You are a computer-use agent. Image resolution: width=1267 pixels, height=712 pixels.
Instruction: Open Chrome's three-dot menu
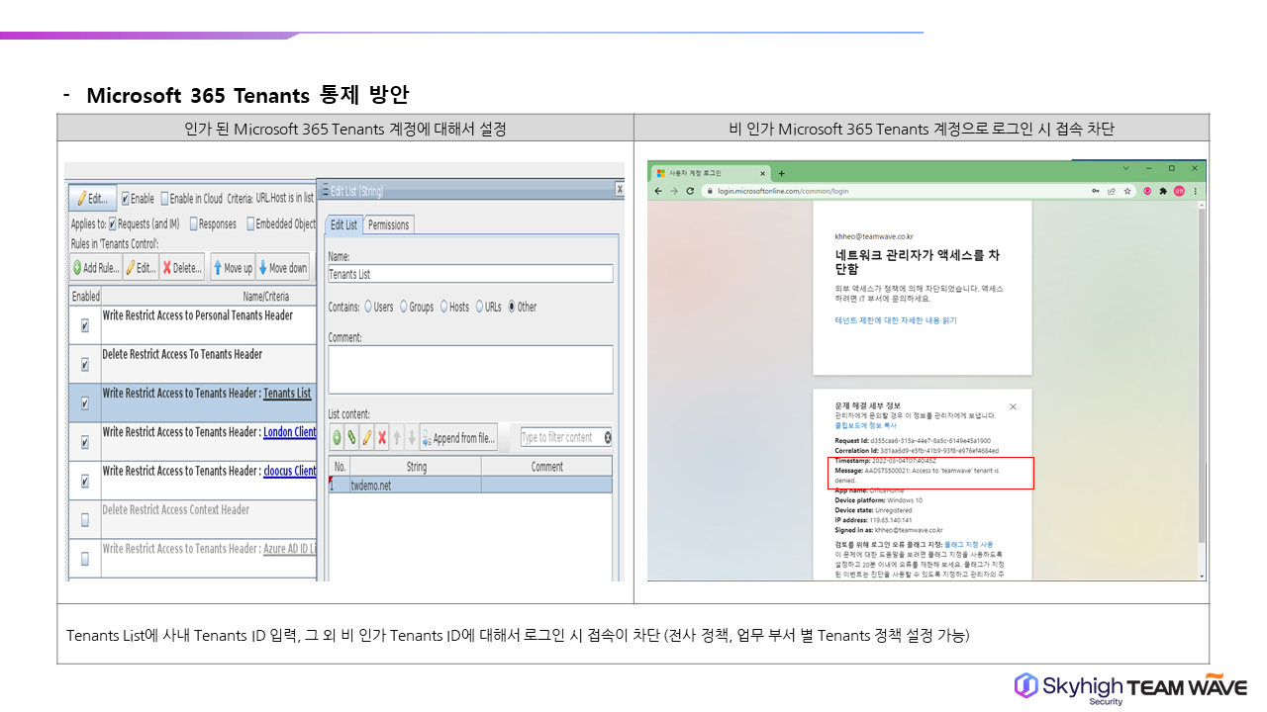click(1195, 191)
